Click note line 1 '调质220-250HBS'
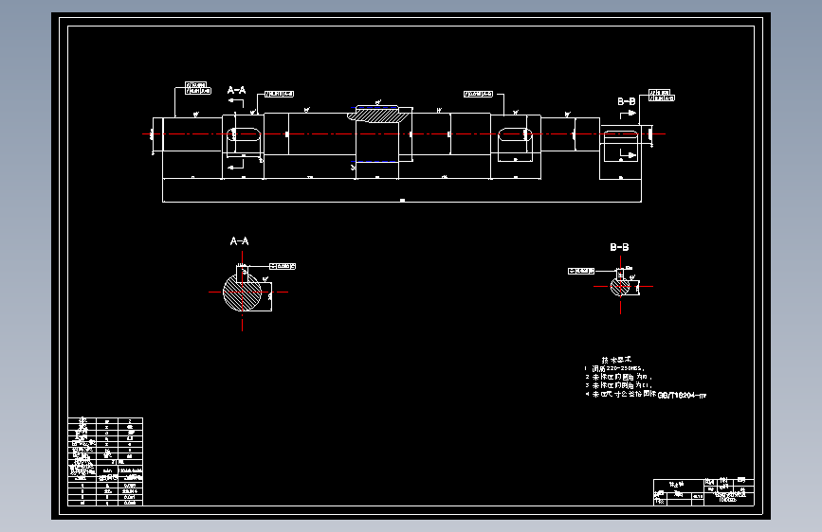The width and height of the screenshot is (822, 532). pyautogui.click(x=614, y=368)
